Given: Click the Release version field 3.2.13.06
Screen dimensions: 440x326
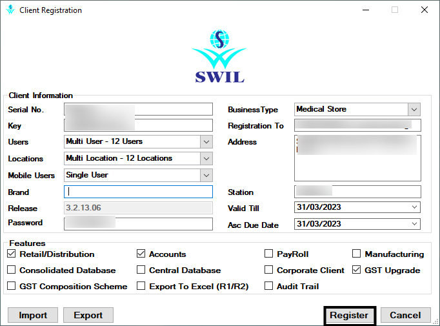Looking at the screenshot, I should [x=138, y=208].
